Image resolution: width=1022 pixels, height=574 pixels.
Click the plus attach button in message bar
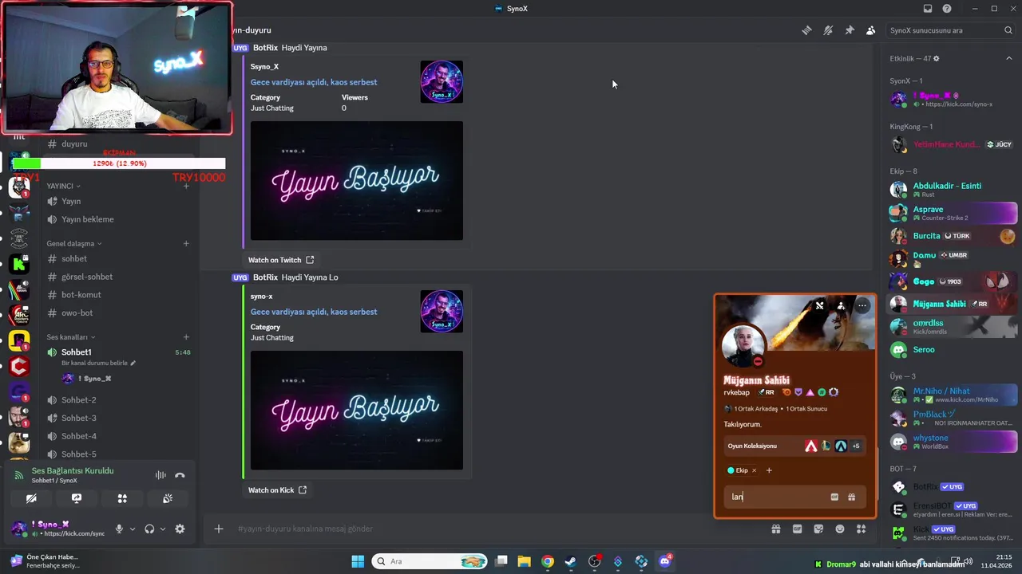[x=218, y=529]
